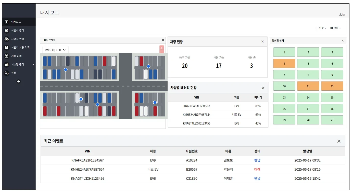Select key box slot 21

coord(332,120)
